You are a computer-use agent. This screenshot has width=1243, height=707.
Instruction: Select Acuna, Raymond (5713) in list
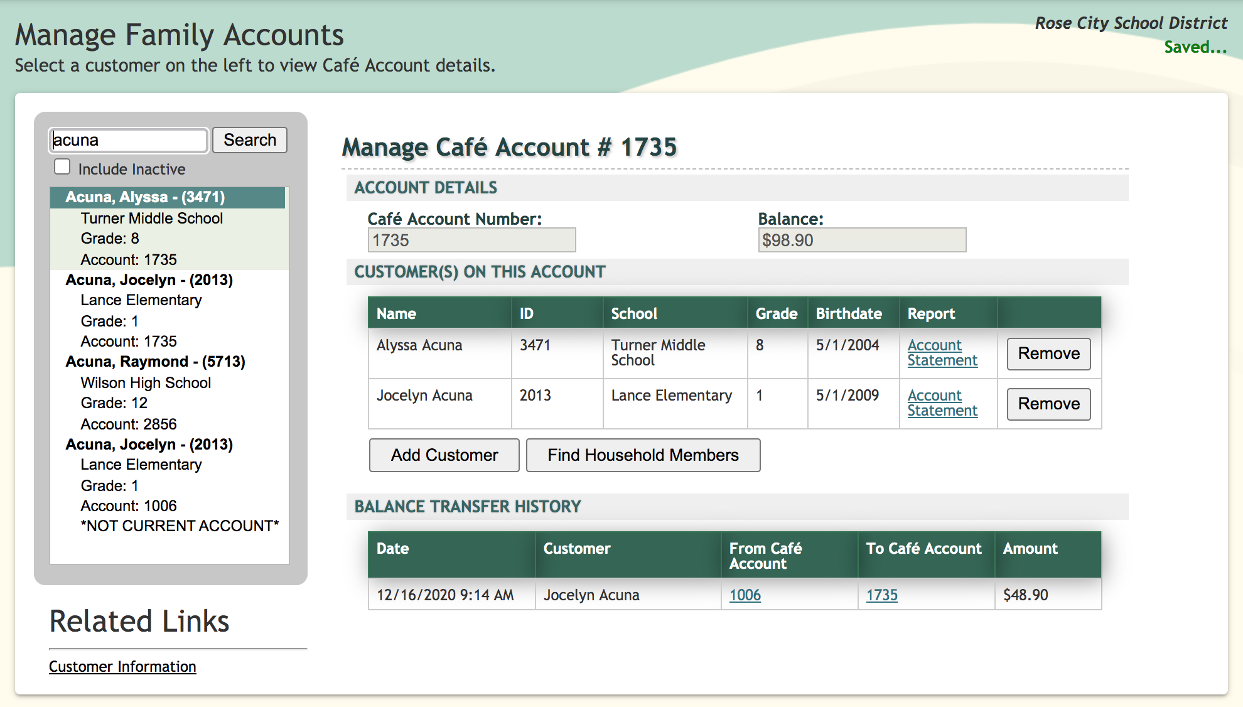(x=155, y=362)
